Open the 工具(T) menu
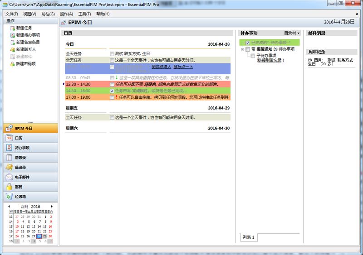The image size is (363, 255). point(84,14)
